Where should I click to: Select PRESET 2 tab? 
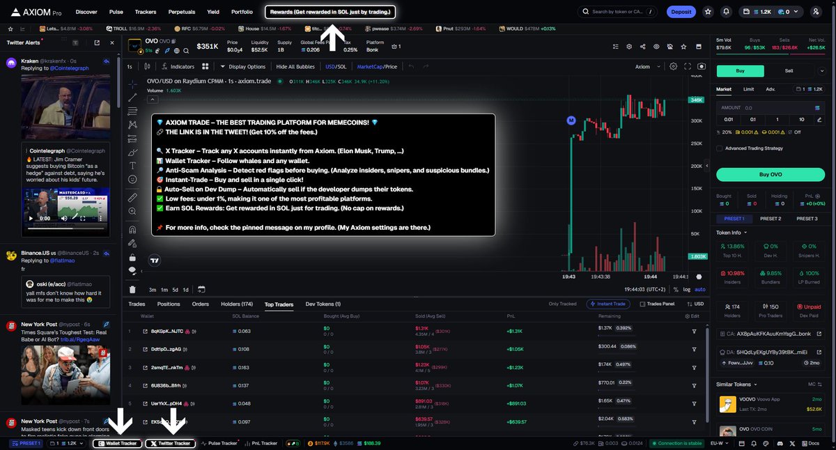[771, 219]
